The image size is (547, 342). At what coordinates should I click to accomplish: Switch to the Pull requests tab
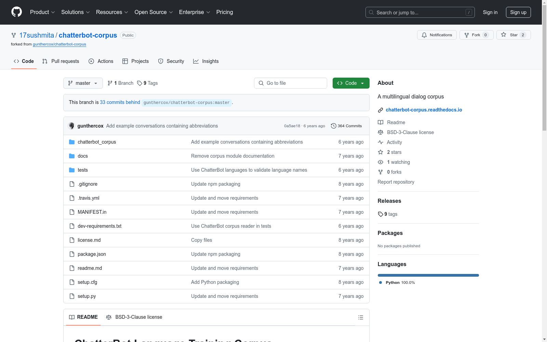click(x=61, y=61)
